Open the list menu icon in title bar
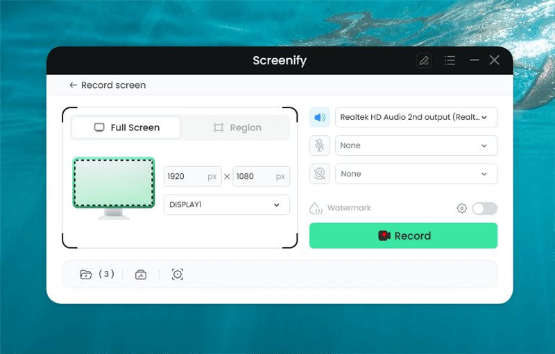555x354 pixels. 450,60
